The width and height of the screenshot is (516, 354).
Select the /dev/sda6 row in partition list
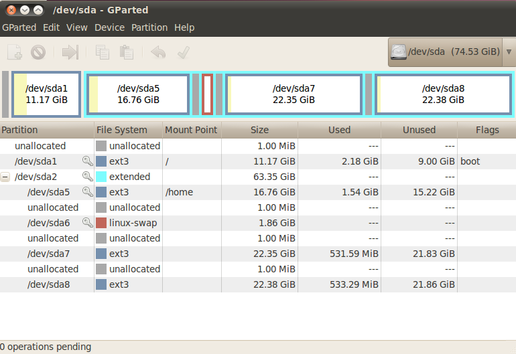point(258,223)
